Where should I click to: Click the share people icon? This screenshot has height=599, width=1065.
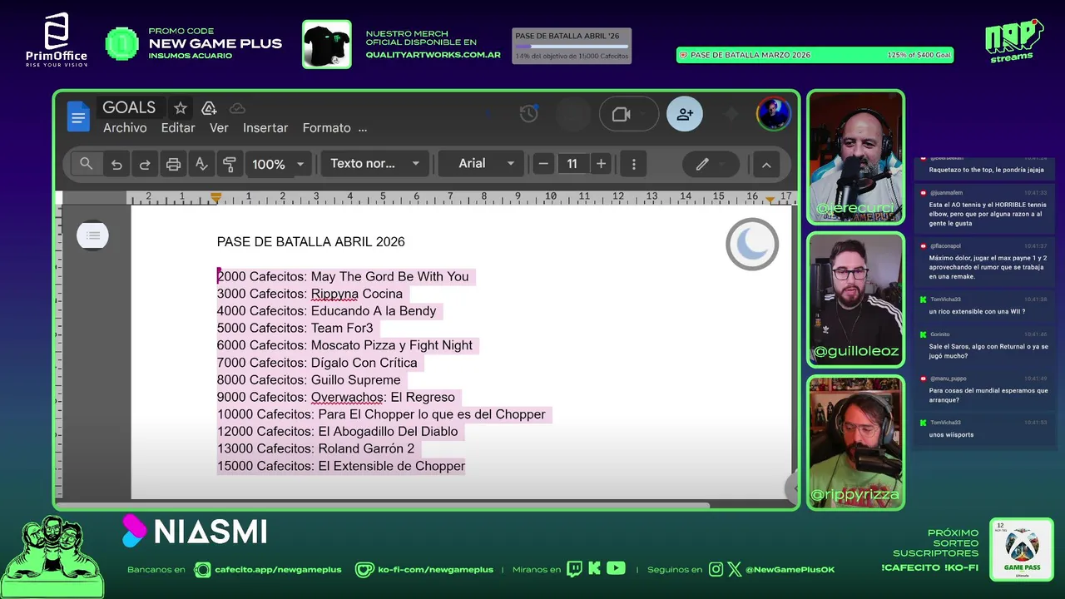pyautogui.click(x=685, y=114)
